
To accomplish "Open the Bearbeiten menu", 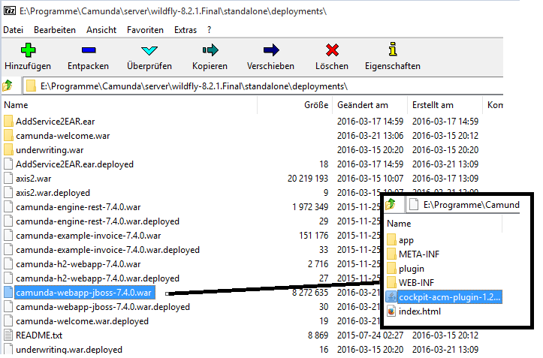I will [55, 30].
